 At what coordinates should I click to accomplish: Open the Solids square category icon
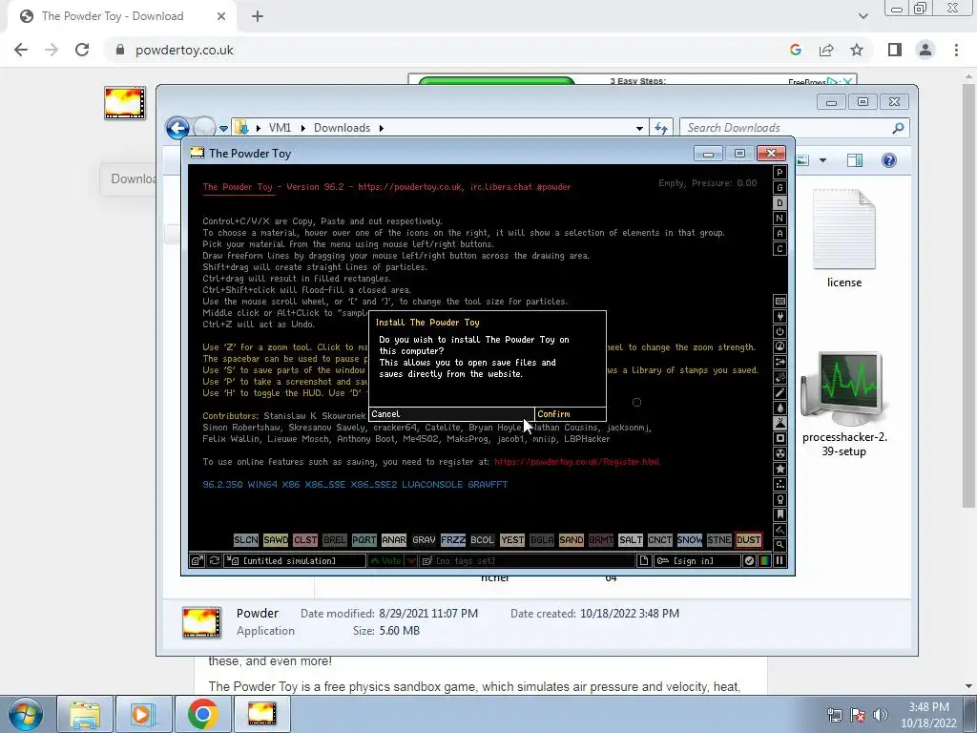click(780, 438)
